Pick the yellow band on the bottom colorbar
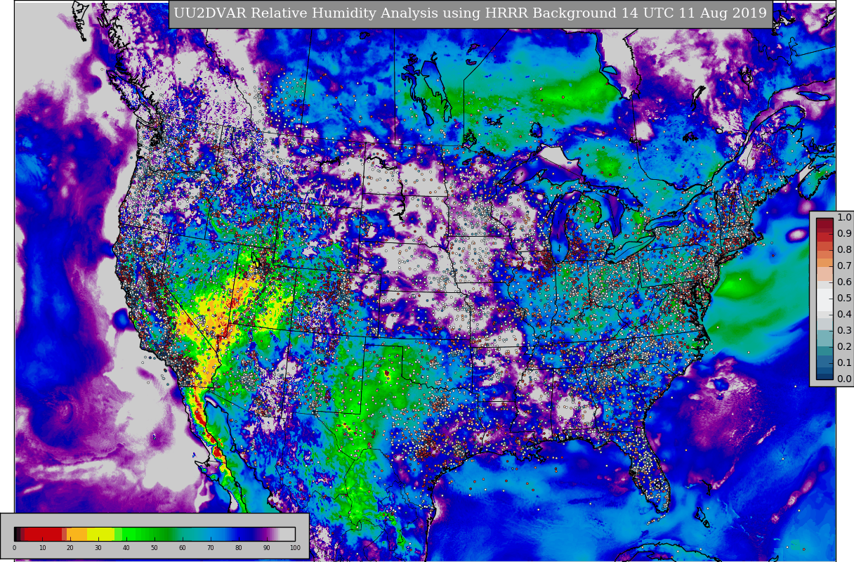The height and width of the screenshot is (562, 854). coord(100,534)
